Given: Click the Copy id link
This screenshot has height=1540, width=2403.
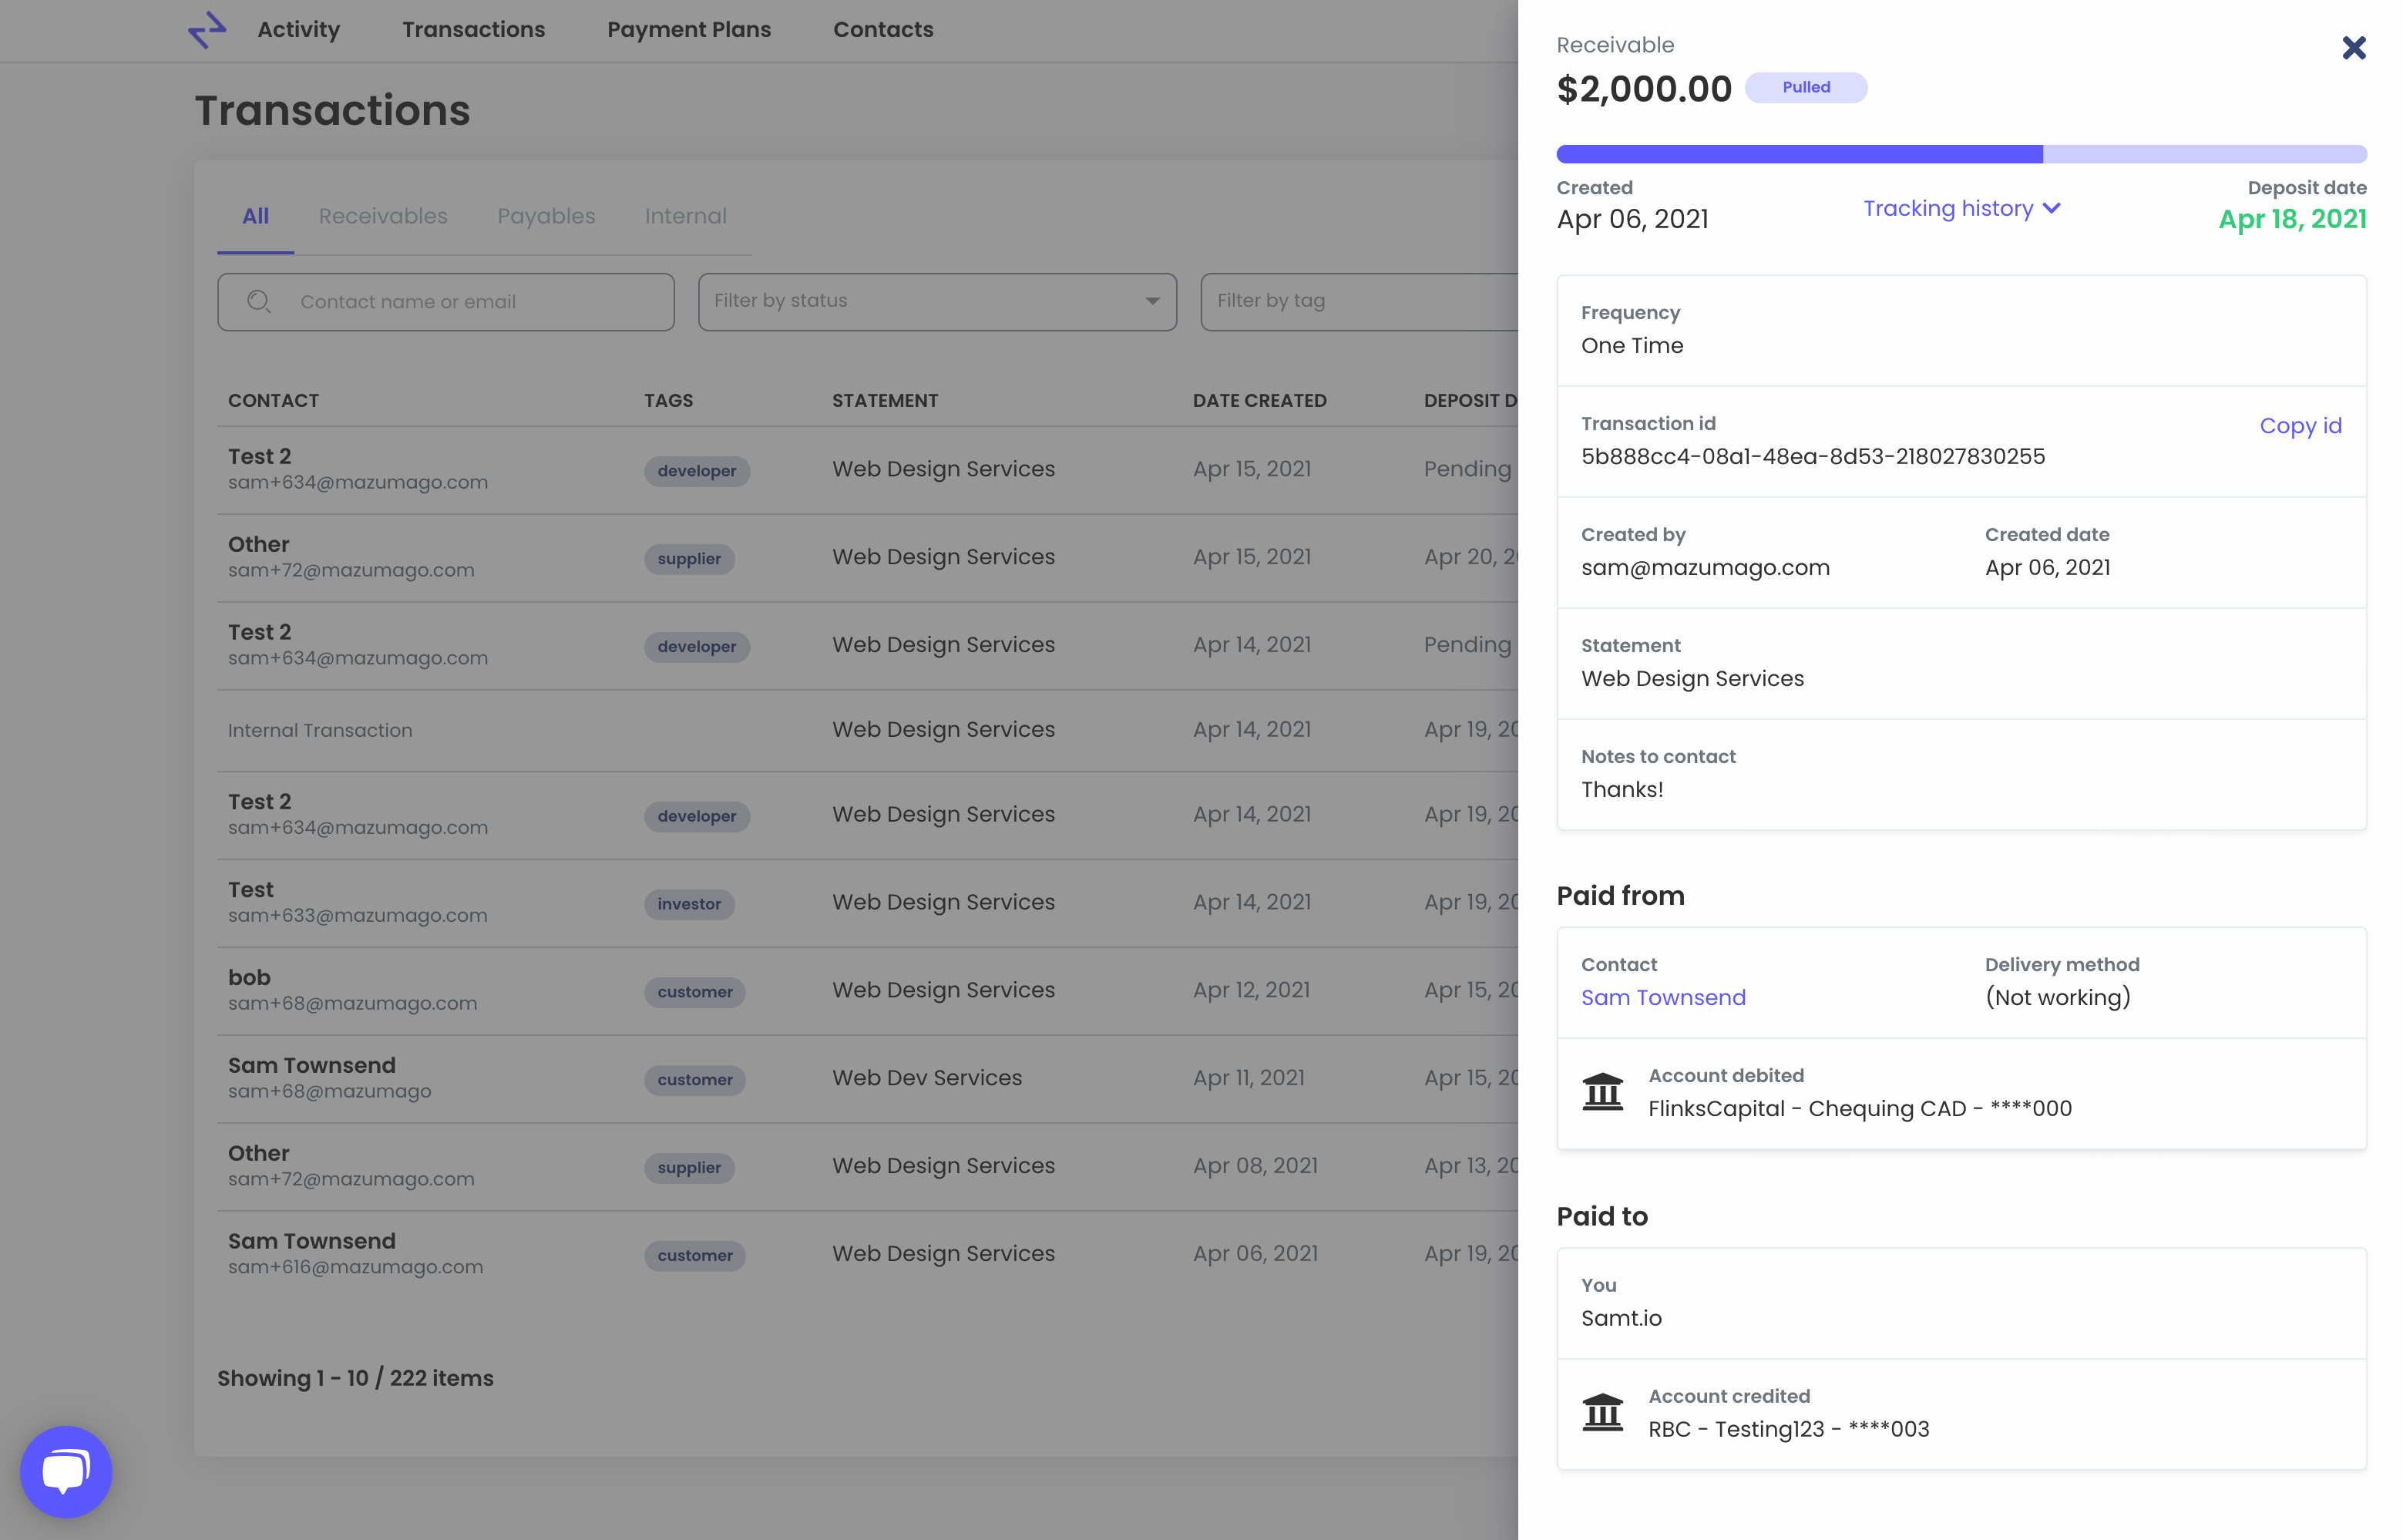Looking at the screenshot, I should point(2300,426).
